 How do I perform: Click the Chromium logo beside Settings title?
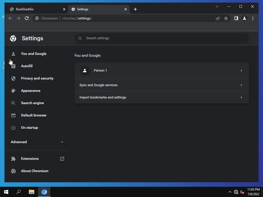[x=13, y=38]
